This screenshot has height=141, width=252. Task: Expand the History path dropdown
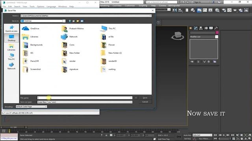(150, 16)
